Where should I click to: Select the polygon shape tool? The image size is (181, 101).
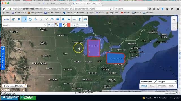19,19
